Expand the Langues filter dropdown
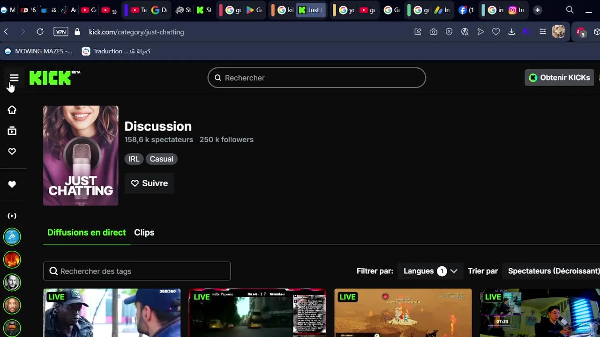600x337 pixels. point(430,271)
